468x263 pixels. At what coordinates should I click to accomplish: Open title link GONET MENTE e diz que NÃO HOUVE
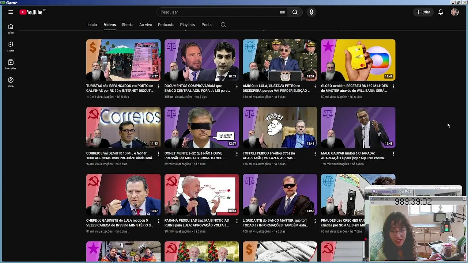point(195,156)
